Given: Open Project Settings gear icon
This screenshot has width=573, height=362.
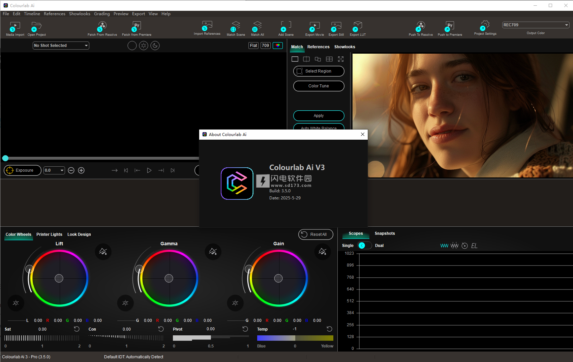Looking at the screenshot, I should [485, 25].
